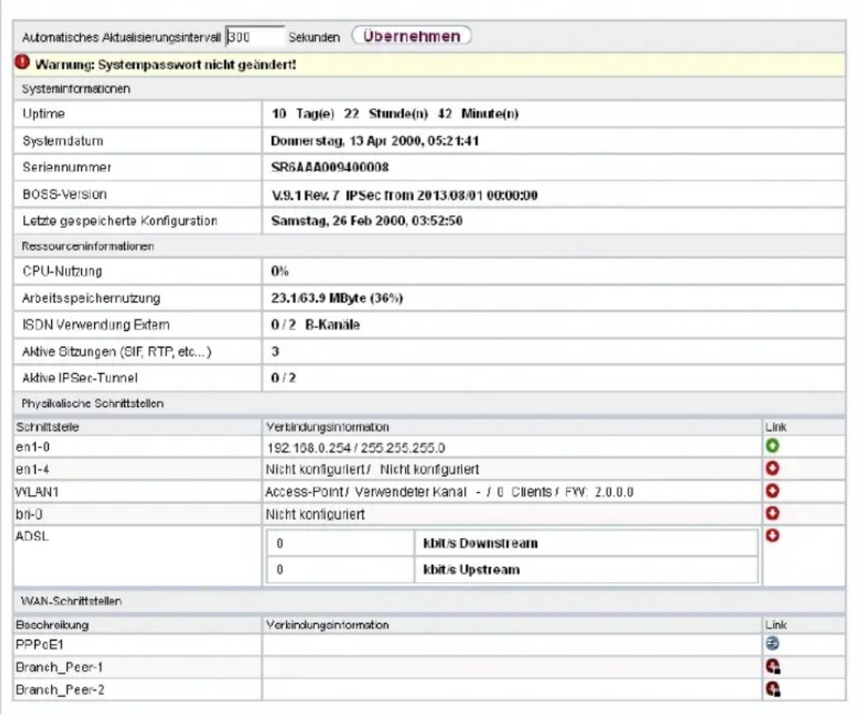Click 'Verbindungsinformation' header in the physical interfaces table
857x714 pixels.
[x=327, y=427]
